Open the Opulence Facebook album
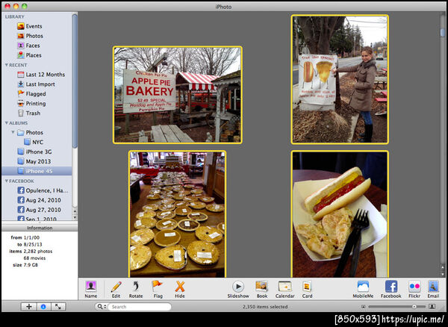448x327 pixels. point(43,191)
